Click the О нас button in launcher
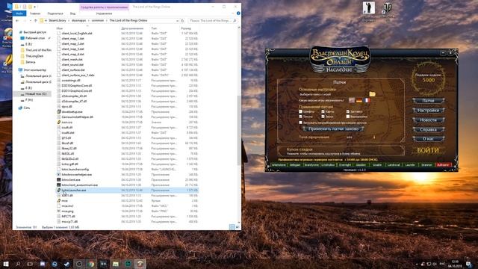The width and height of the screenshot is (478, 269). pos(428,139)
